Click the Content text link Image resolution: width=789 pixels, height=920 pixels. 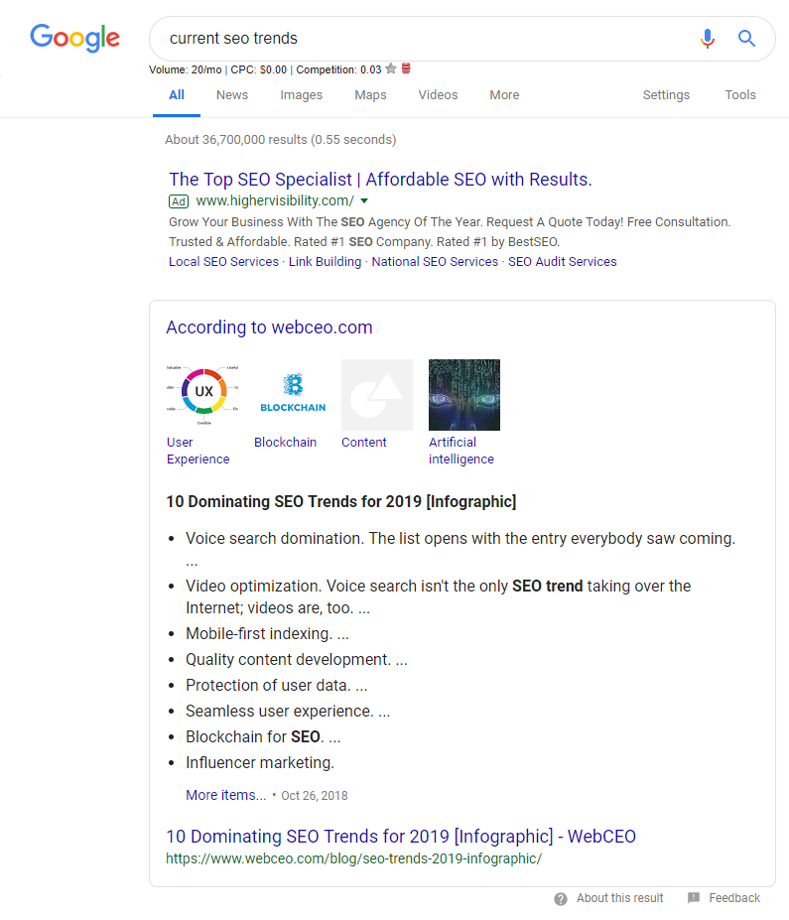(363, 443)
